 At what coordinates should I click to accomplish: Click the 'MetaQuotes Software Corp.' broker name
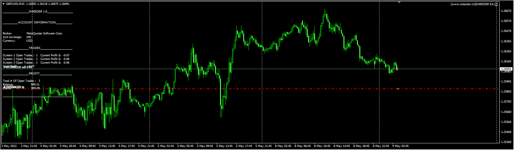click(45, 33)
